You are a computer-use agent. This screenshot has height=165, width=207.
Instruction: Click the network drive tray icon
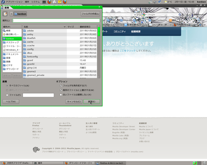[x=150, y=2]
